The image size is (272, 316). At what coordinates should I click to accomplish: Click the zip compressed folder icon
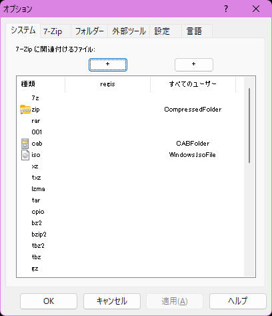click(x=25, y=110)
